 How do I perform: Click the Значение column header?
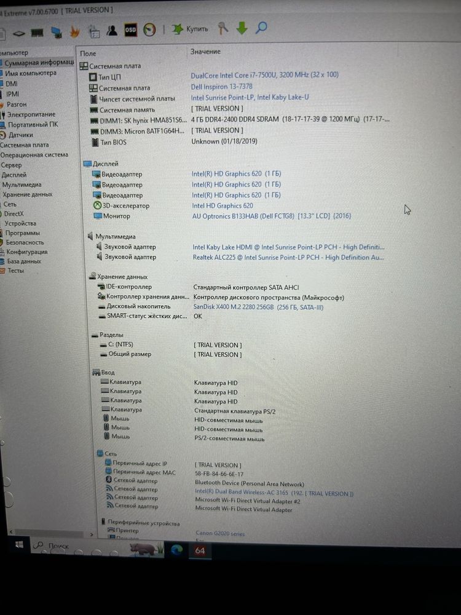[205, 52]
